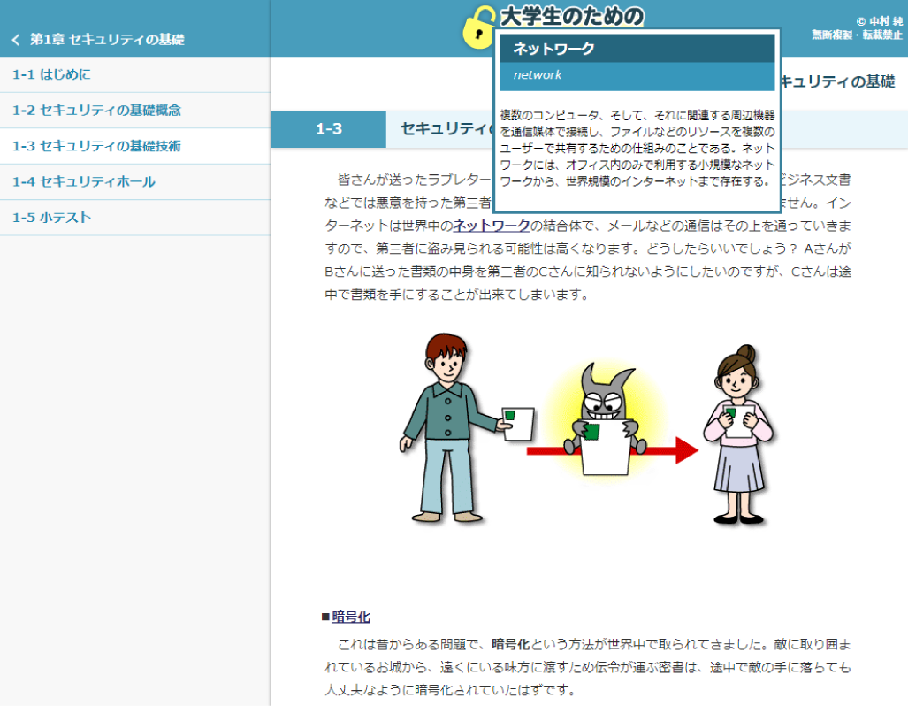
Task: Open 1-4 セキュリティホール section
Action: (83, 182)
